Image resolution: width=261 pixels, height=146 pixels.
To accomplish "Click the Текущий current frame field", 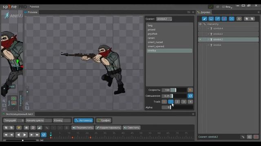I will click(x=14, y=120).
